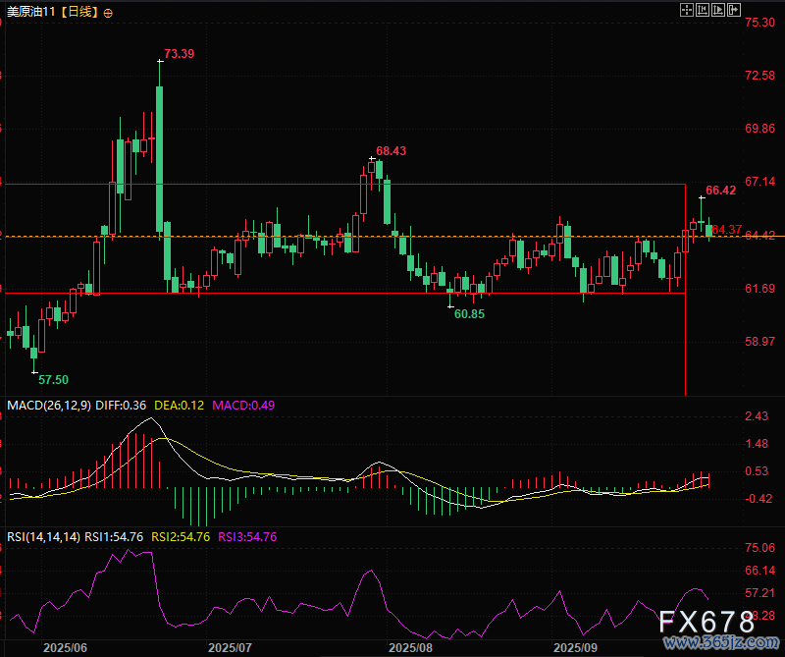785x657 pixels.
Task: Click the crosshair cursor icon at top right
Action: point(688,10)
